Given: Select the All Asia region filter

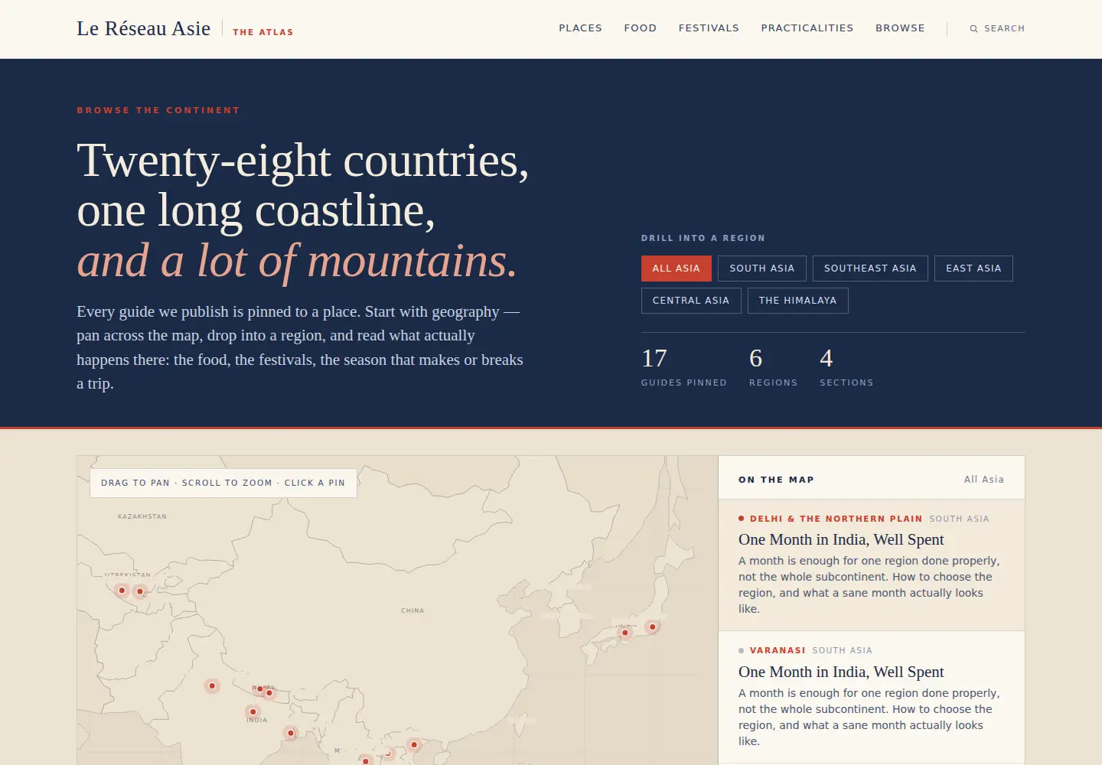Looking at the screenshot, I should pos(676,269).
